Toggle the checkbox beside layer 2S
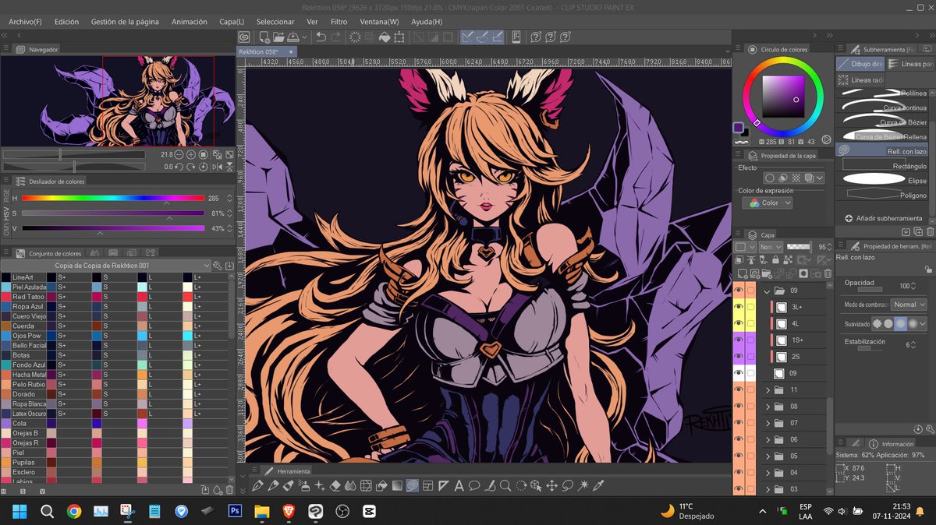This screenshot has width=936, height=525. coord(750,357)
